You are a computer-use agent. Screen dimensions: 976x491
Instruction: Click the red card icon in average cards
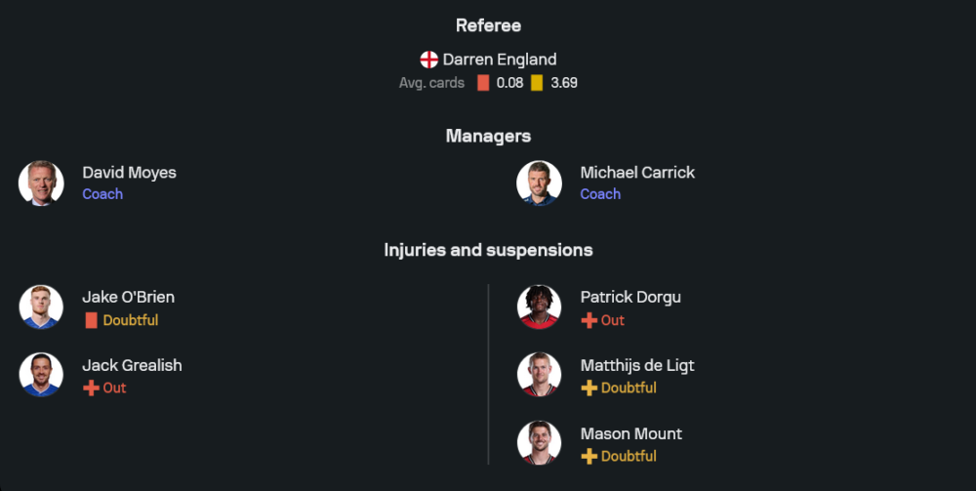pyautogui.click(x=483, y=83)
